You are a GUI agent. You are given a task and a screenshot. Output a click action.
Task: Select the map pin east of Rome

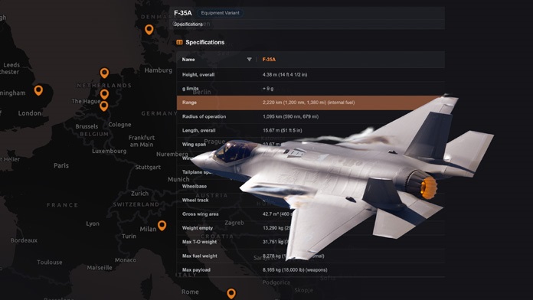231,294
